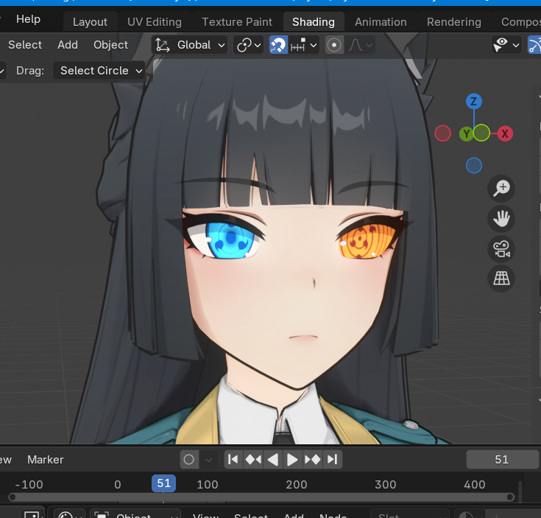This screenshot has height=518, width=541.
Task: Click the green Y axis gizmo ball
Action: (466, 133)
